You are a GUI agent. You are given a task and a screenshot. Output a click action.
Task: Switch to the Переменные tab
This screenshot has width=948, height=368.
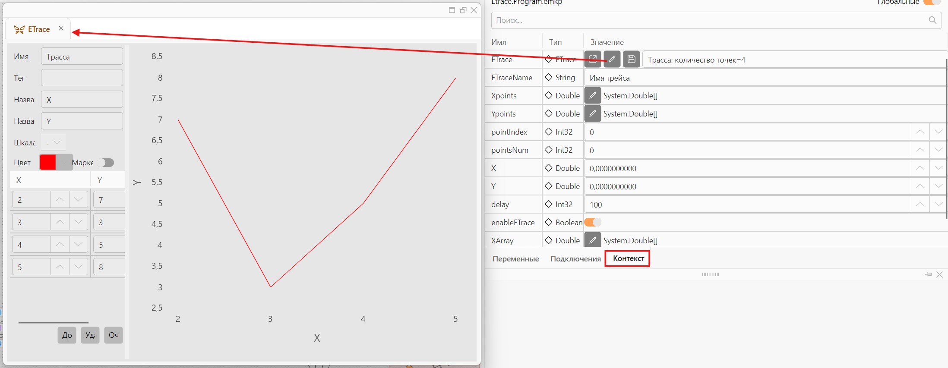pyautogui.click(x=516, y=259)
